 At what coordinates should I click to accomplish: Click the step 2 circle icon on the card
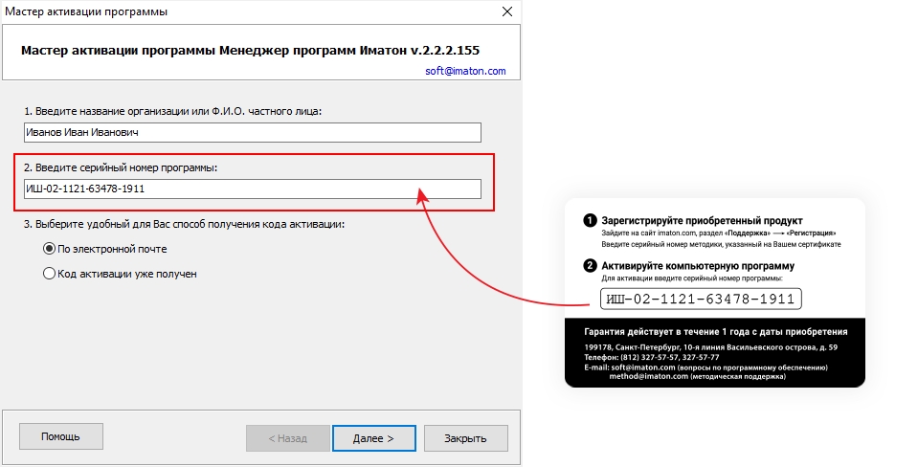pos(590,266)
